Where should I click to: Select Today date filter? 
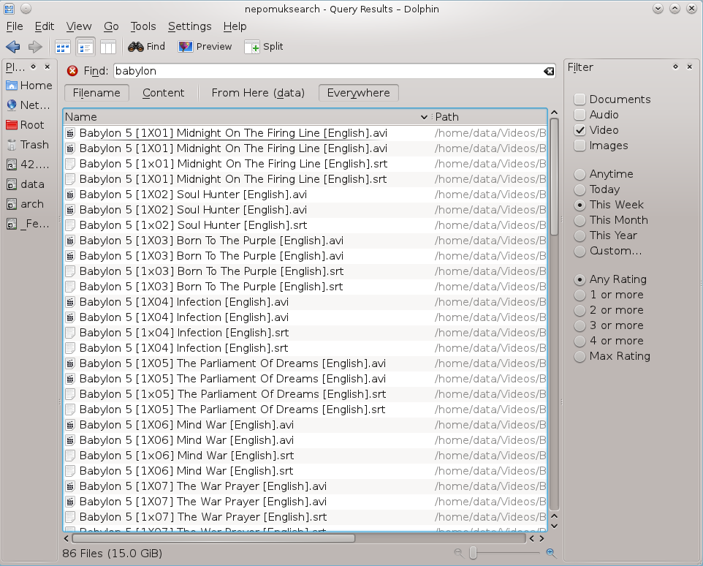pyautogui.click(x=597, y=189)
